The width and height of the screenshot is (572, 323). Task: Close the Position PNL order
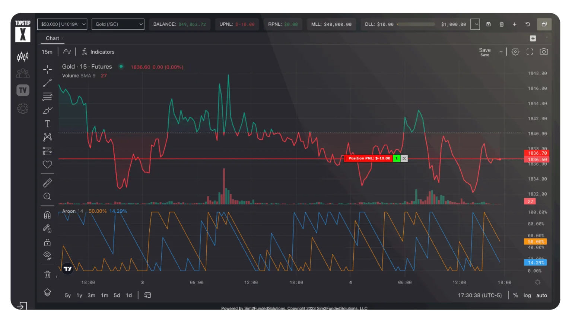pyautogui.click(x=404, y=158)
